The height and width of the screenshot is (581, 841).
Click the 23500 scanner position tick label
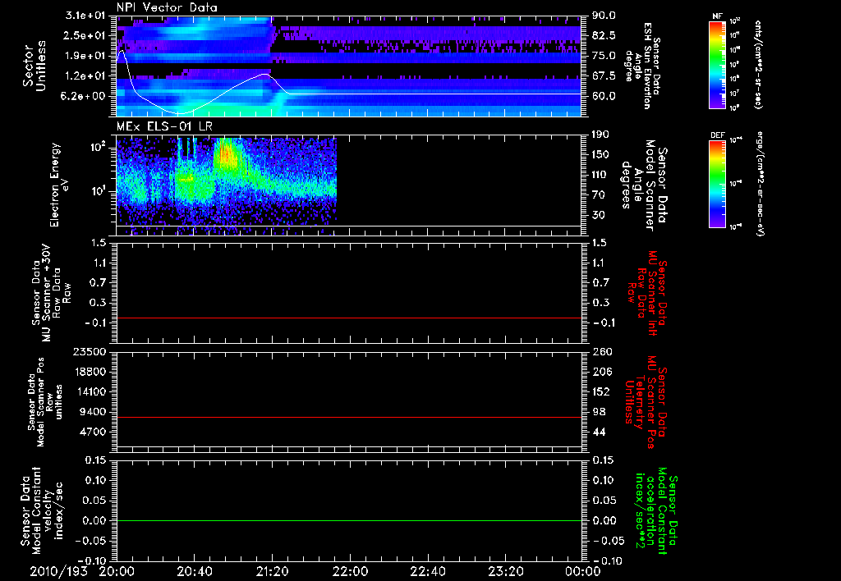pos(89,351)
